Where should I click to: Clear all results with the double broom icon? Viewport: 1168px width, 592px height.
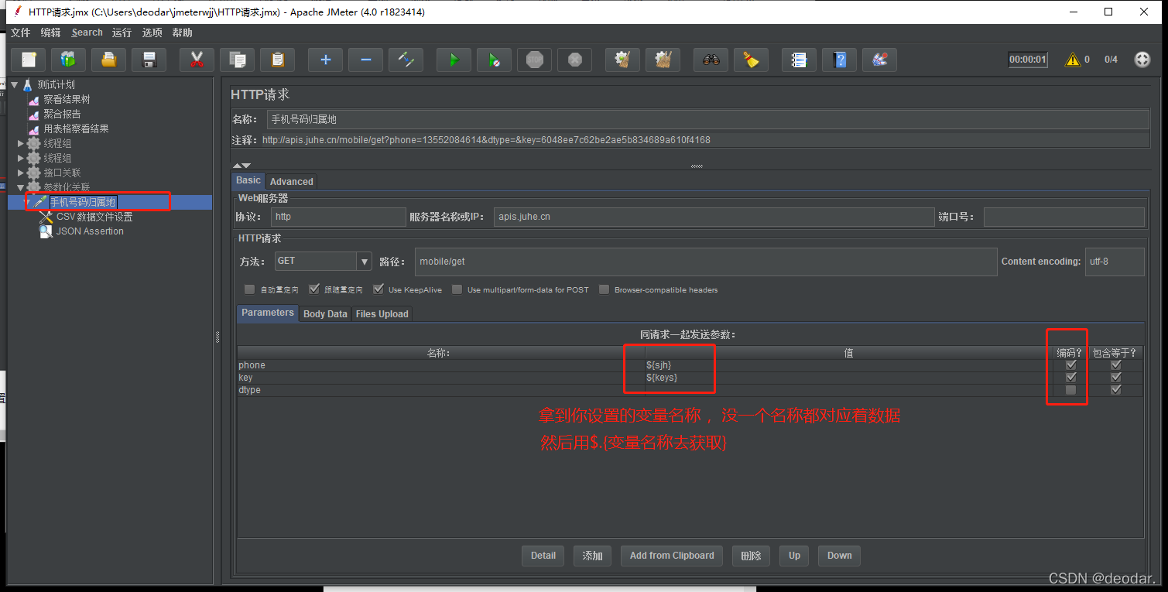tap(663, 60)
